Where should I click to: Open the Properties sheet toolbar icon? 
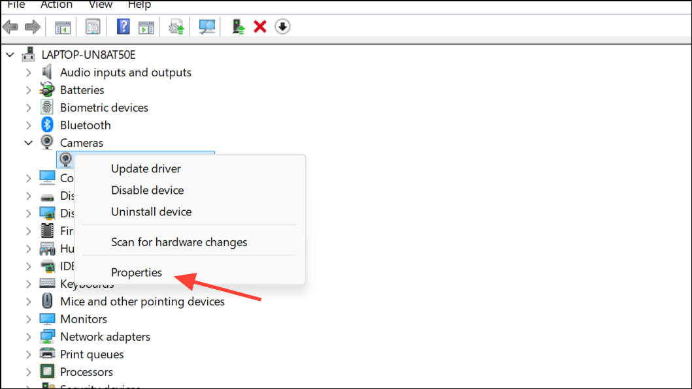[93, 27]
